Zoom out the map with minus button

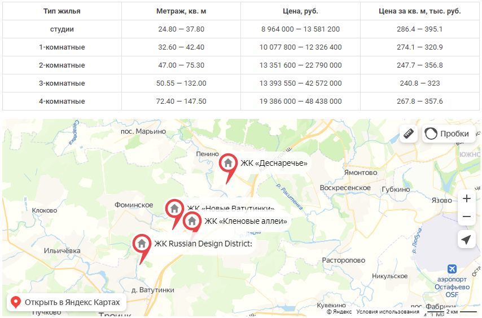tap(467, 217)
